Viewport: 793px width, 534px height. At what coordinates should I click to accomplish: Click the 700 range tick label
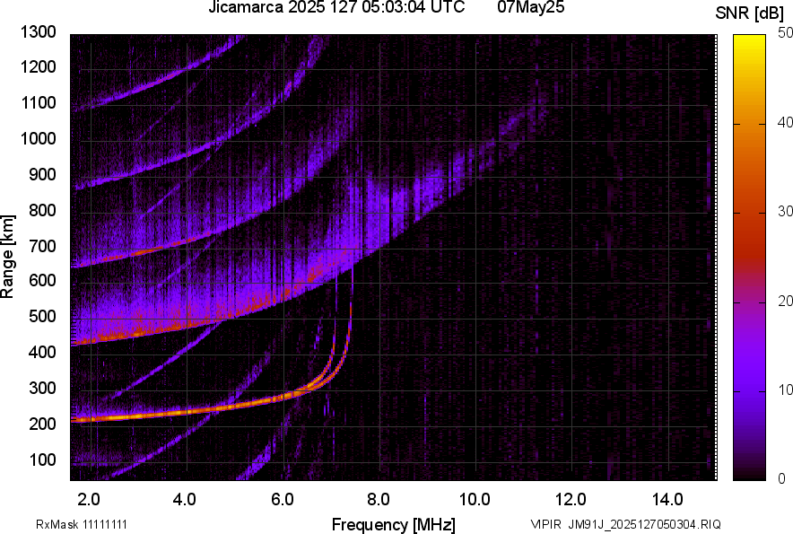42,246
